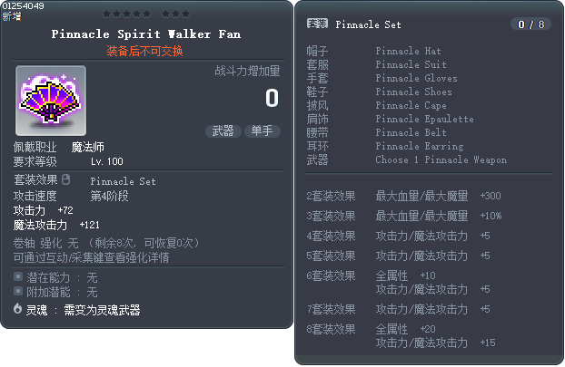
Task: Click the 0 / 8 set counter badge
Action: coord(530,24)
